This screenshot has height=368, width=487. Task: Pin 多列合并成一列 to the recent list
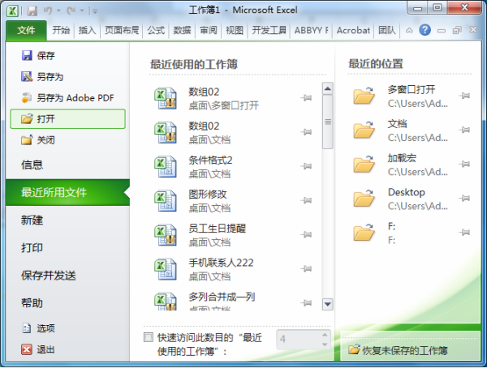point(306,303)
